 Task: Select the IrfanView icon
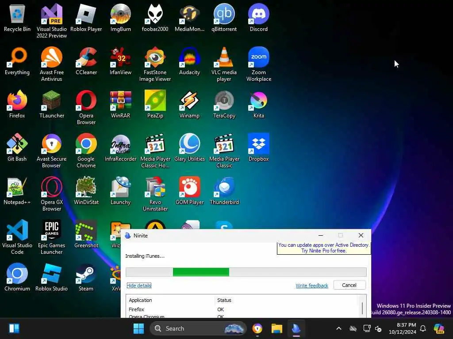point(120,61)
